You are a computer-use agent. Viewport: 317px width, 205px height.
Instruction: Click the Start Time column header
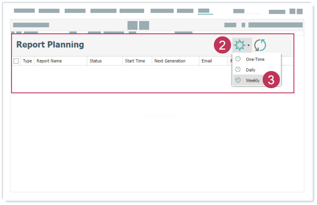pyautogui.click(x=135, y=61)
